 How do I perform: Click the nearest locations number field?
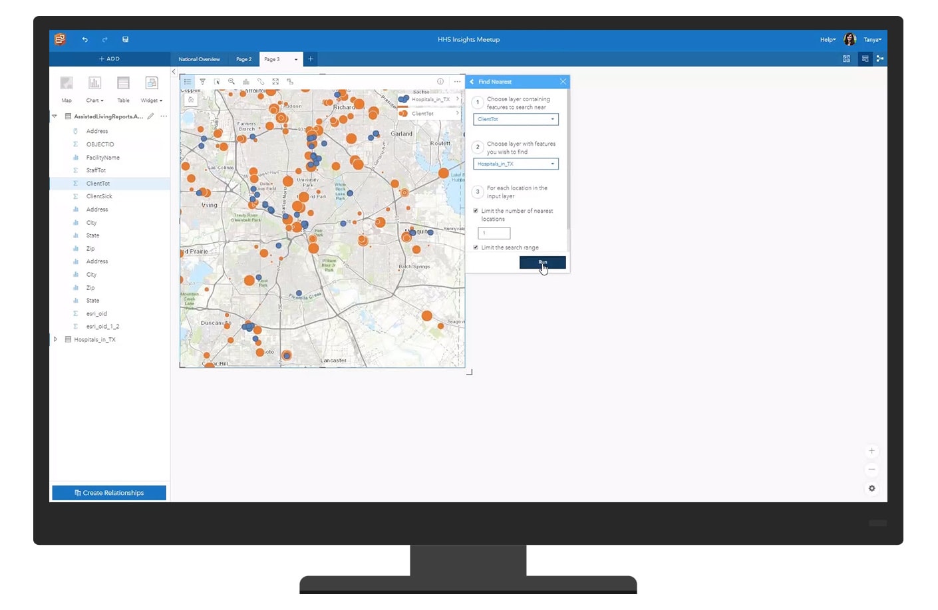point(494,233)
